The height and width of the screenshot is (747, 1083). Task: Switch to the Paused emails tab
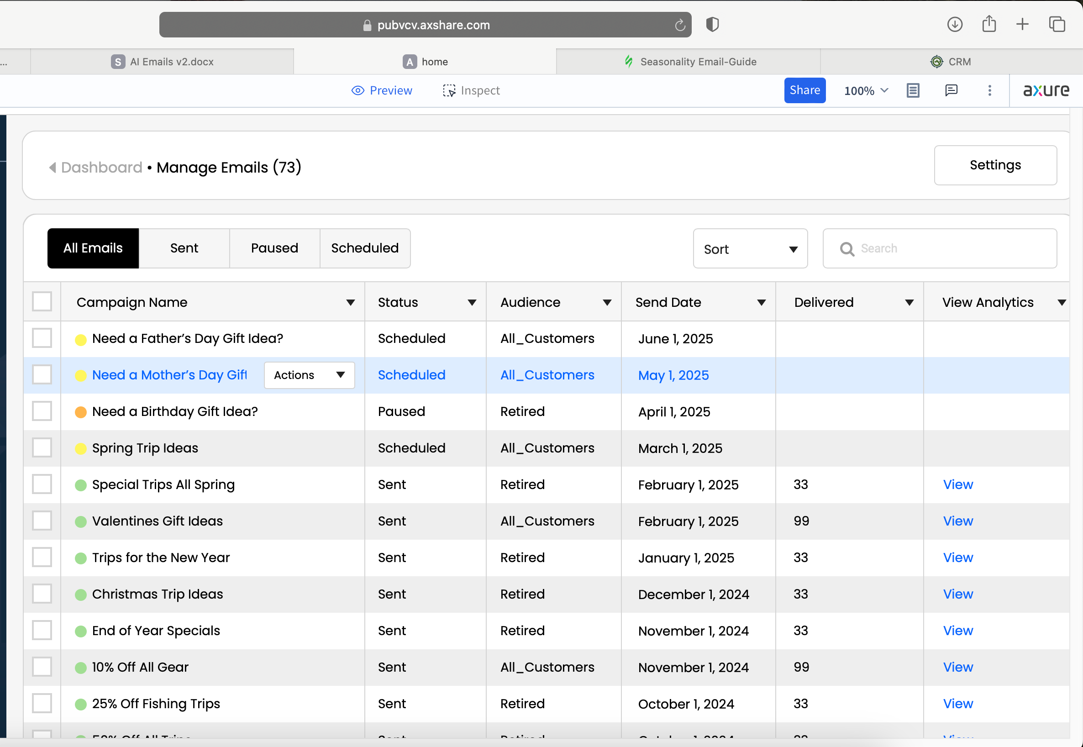[274, 248]
